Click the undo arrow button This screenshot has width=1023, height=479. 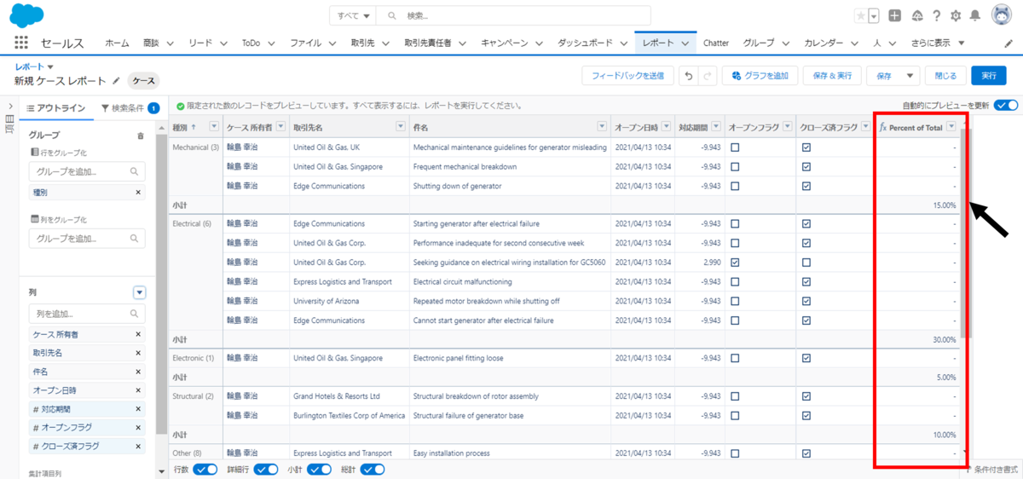(x=689, y=76)
